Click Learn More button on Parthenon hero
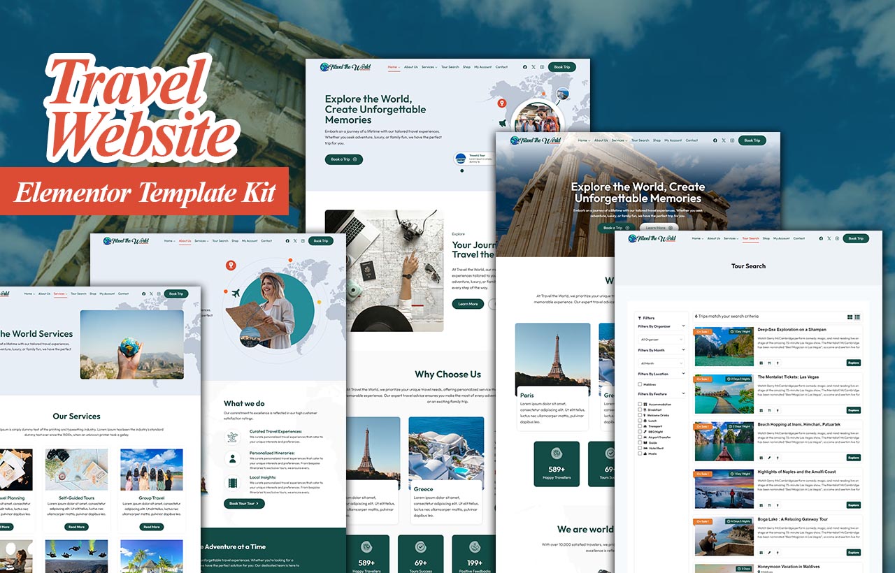Screen dimensions: 895x573 click(660, 227)
